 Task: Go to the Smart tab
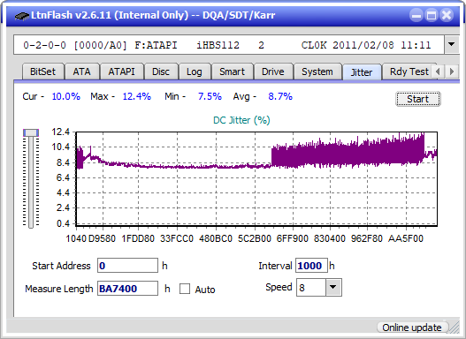tap(232, 72)
